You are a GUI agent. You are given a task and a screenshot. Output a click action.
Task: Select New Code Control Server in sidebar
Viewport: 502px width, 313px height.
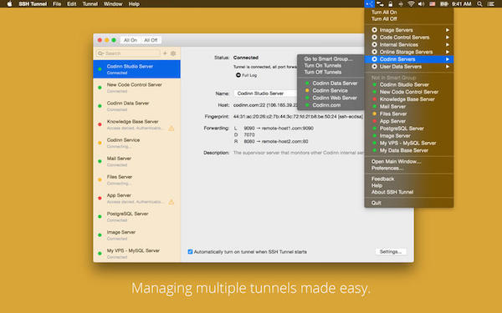point(136,88)
